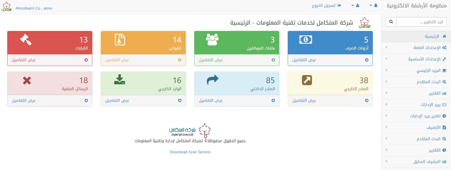Click the Download Scan Service link

(x=190, y=152)
